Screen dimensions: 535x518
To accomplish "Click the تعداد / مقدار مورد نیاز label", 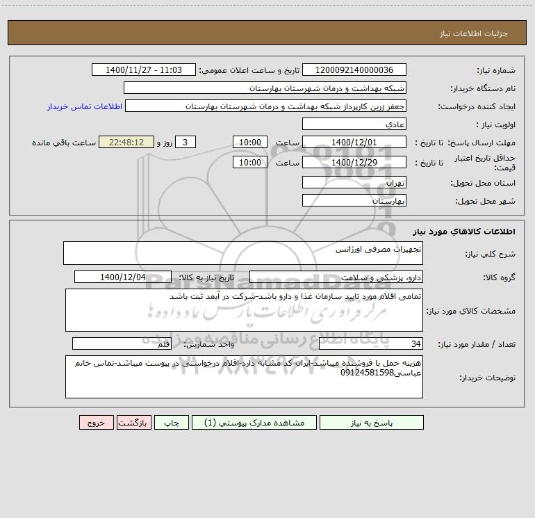I will pos(477,345).
